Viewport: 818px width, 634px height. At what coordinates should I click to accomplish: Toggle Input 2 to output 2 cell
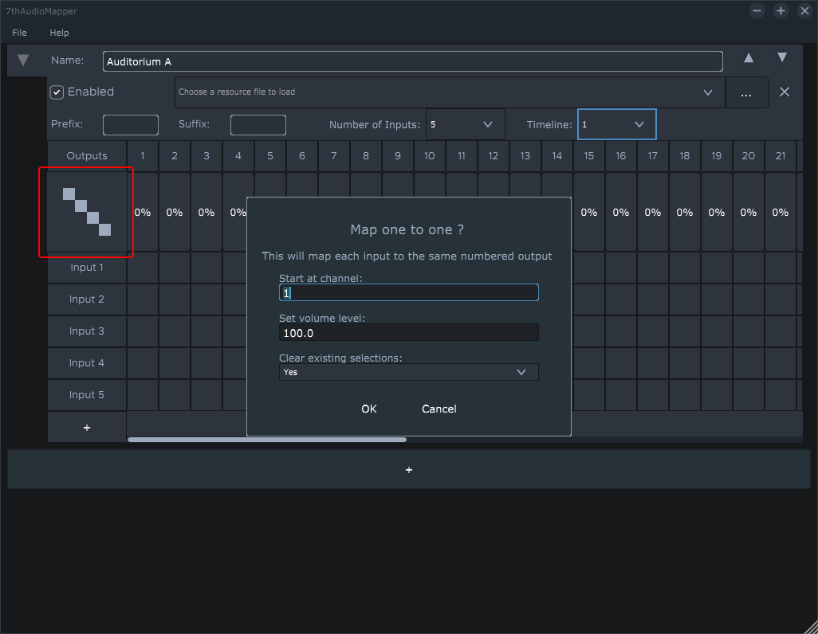tap(175, 299)
